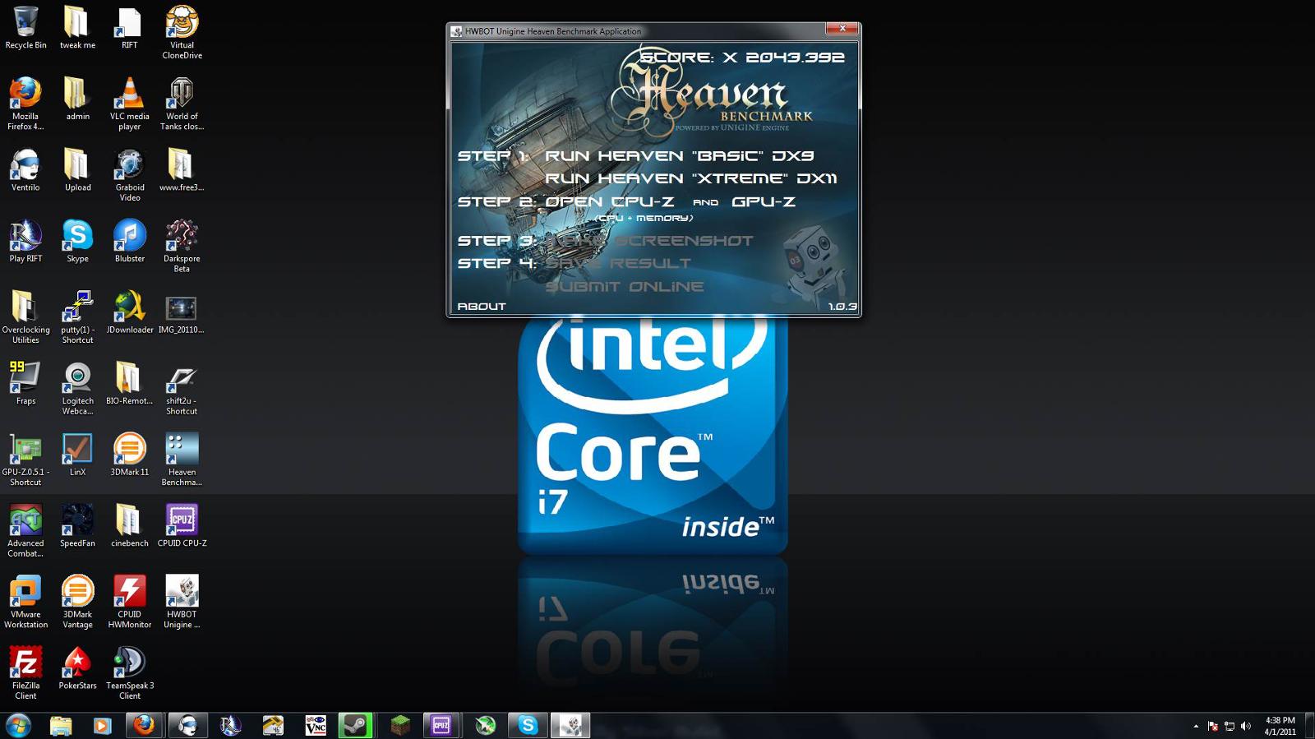Select the Ventrilo desktop shortcut
Screen dimensions: 1315x739
25,170
